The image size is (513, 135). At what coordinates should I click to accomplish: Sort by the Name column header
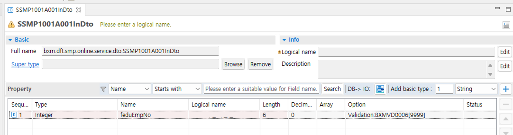153,104
